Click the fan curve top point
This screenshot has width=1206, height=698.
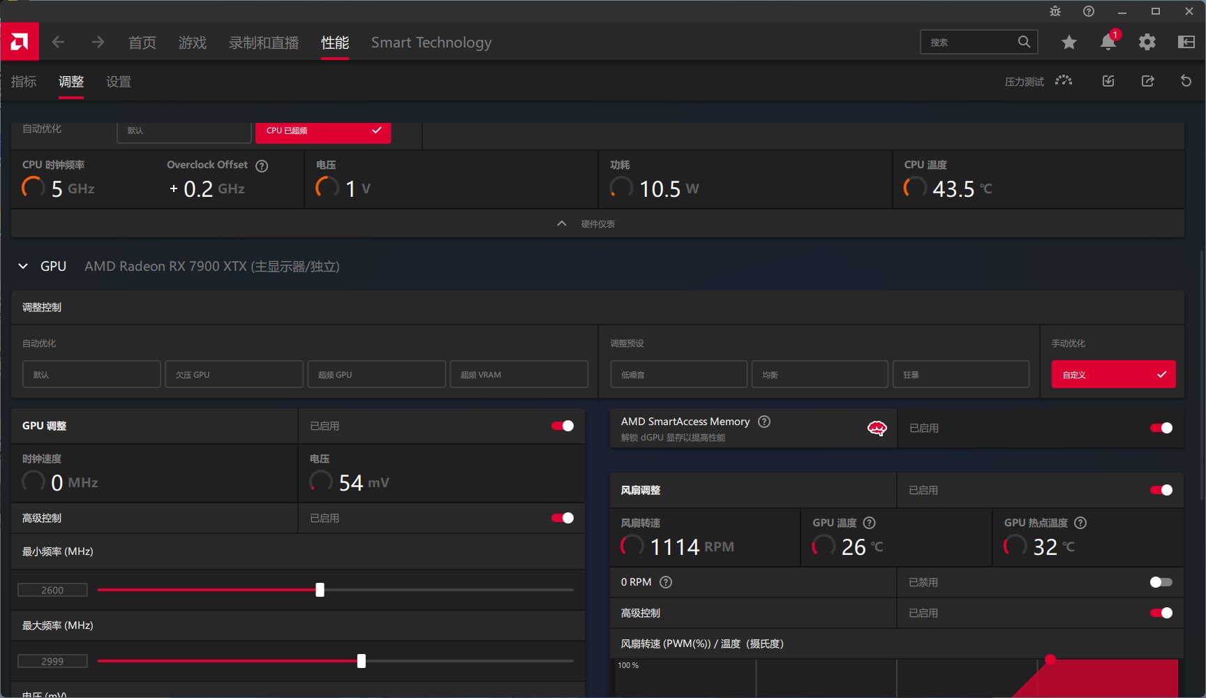[x=1050, y=659]
